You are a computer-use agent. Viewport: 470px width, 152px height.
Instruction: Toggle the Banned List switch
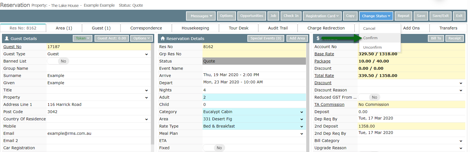pos(58,61)
